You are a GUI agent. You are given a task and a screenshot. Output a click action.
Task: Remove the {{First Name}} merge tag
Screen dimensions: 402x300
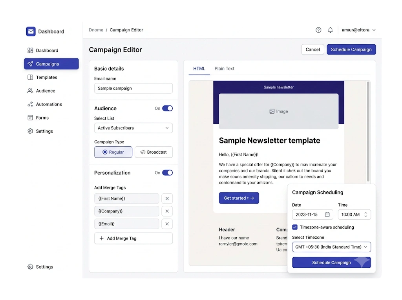167,198
